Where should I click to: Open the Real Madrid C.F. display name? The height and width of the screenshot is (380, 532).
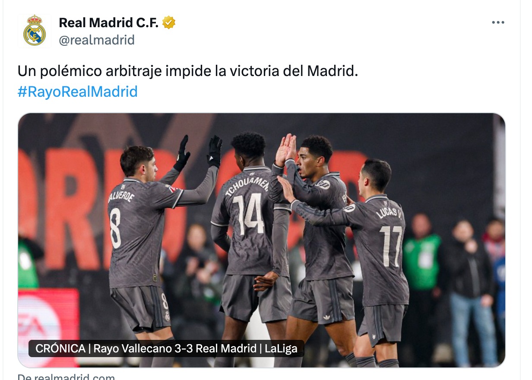click(108, 22)
